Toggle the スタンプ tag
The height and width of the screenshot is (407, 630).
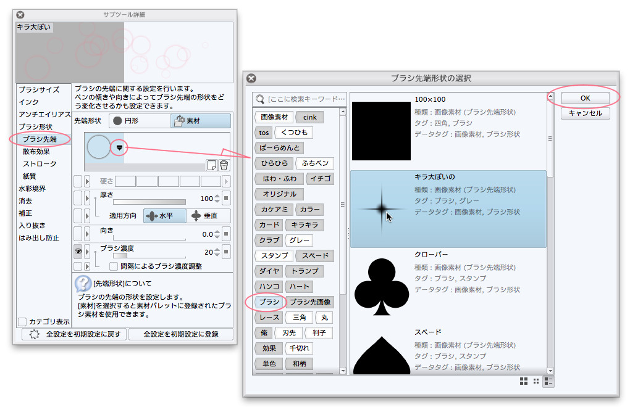[274, 256]
